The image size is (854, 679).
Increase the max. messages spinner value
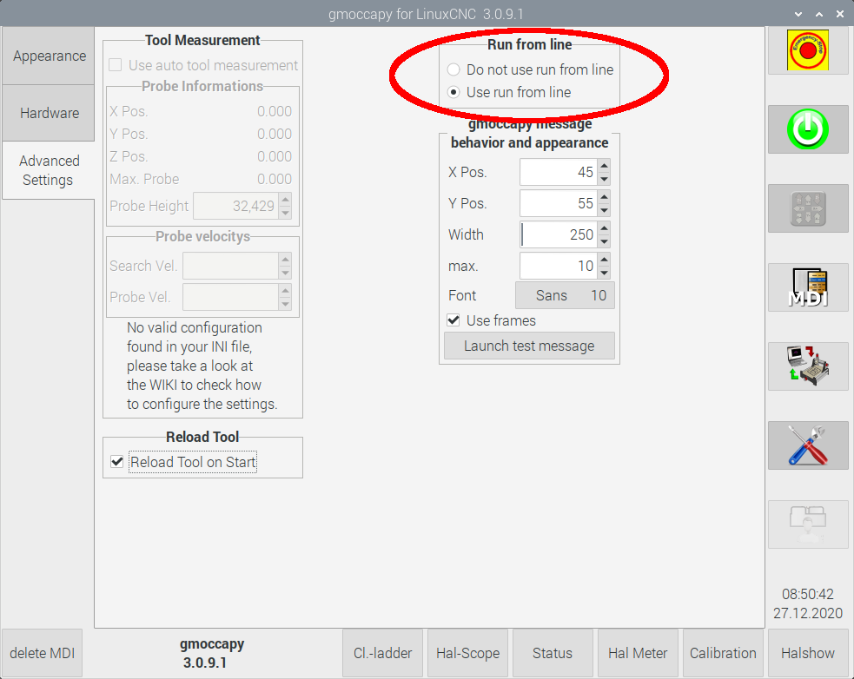(604, 259)
